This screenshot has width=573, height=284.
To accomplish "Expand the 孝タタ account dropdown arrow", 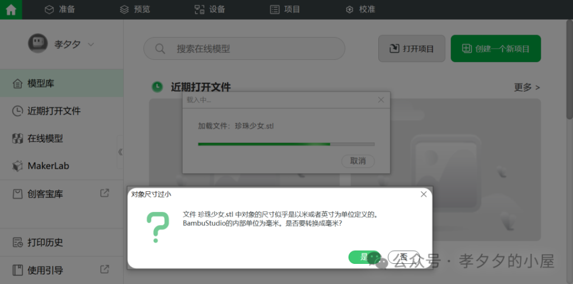I will click(x=91, y=45).
